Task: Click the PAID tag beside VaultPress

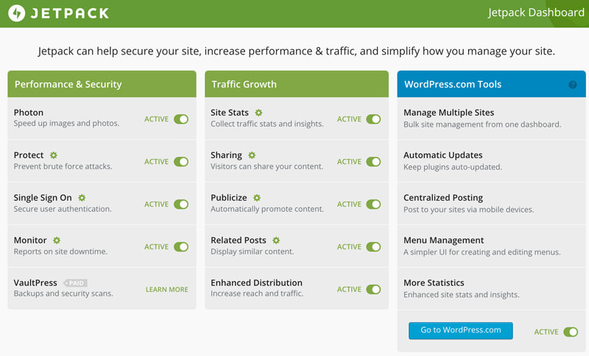Action: [x=76, y=283]
